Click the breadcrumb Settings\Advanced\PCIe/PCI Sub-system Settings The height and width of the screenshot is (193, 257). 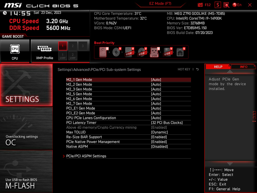99,69
